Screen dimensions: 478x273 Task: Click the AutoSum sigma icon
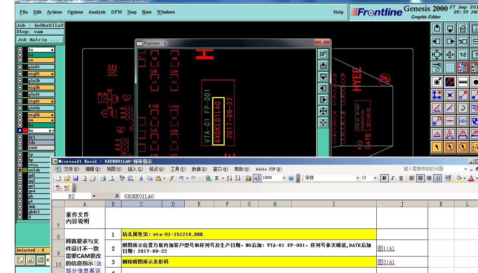pyautogui.click(x=217, y=178)
